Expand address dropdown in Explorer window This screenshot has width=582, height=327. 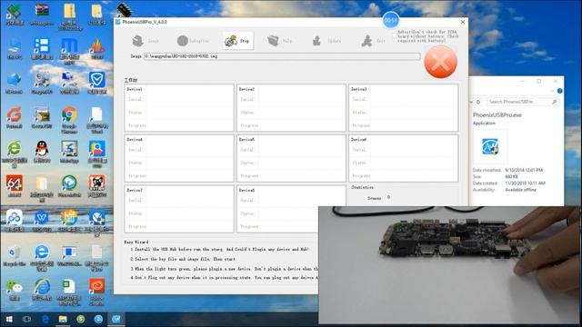(x=471, y=102)
